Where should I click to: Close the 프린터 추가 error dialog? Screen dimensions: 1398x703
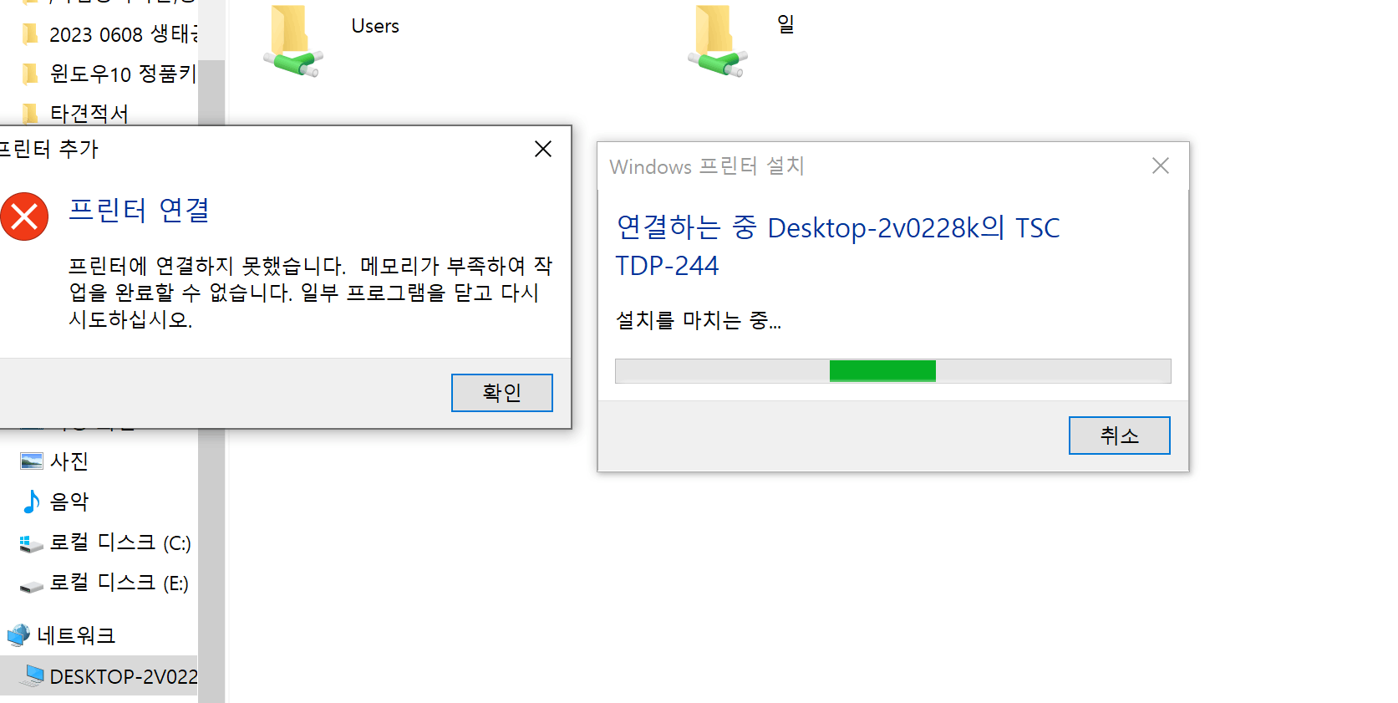coord(543,149)
